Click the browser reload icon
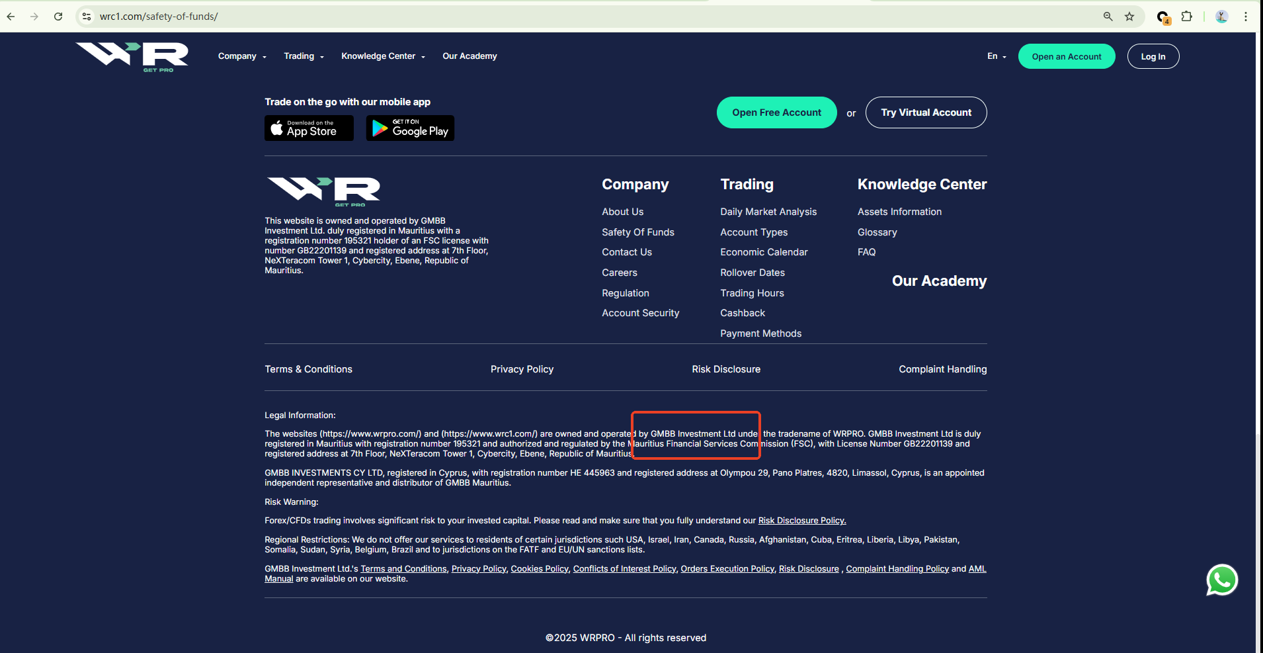Image resolution: width=1263 pixels, height=653 pixels. (x=58, y=17)
